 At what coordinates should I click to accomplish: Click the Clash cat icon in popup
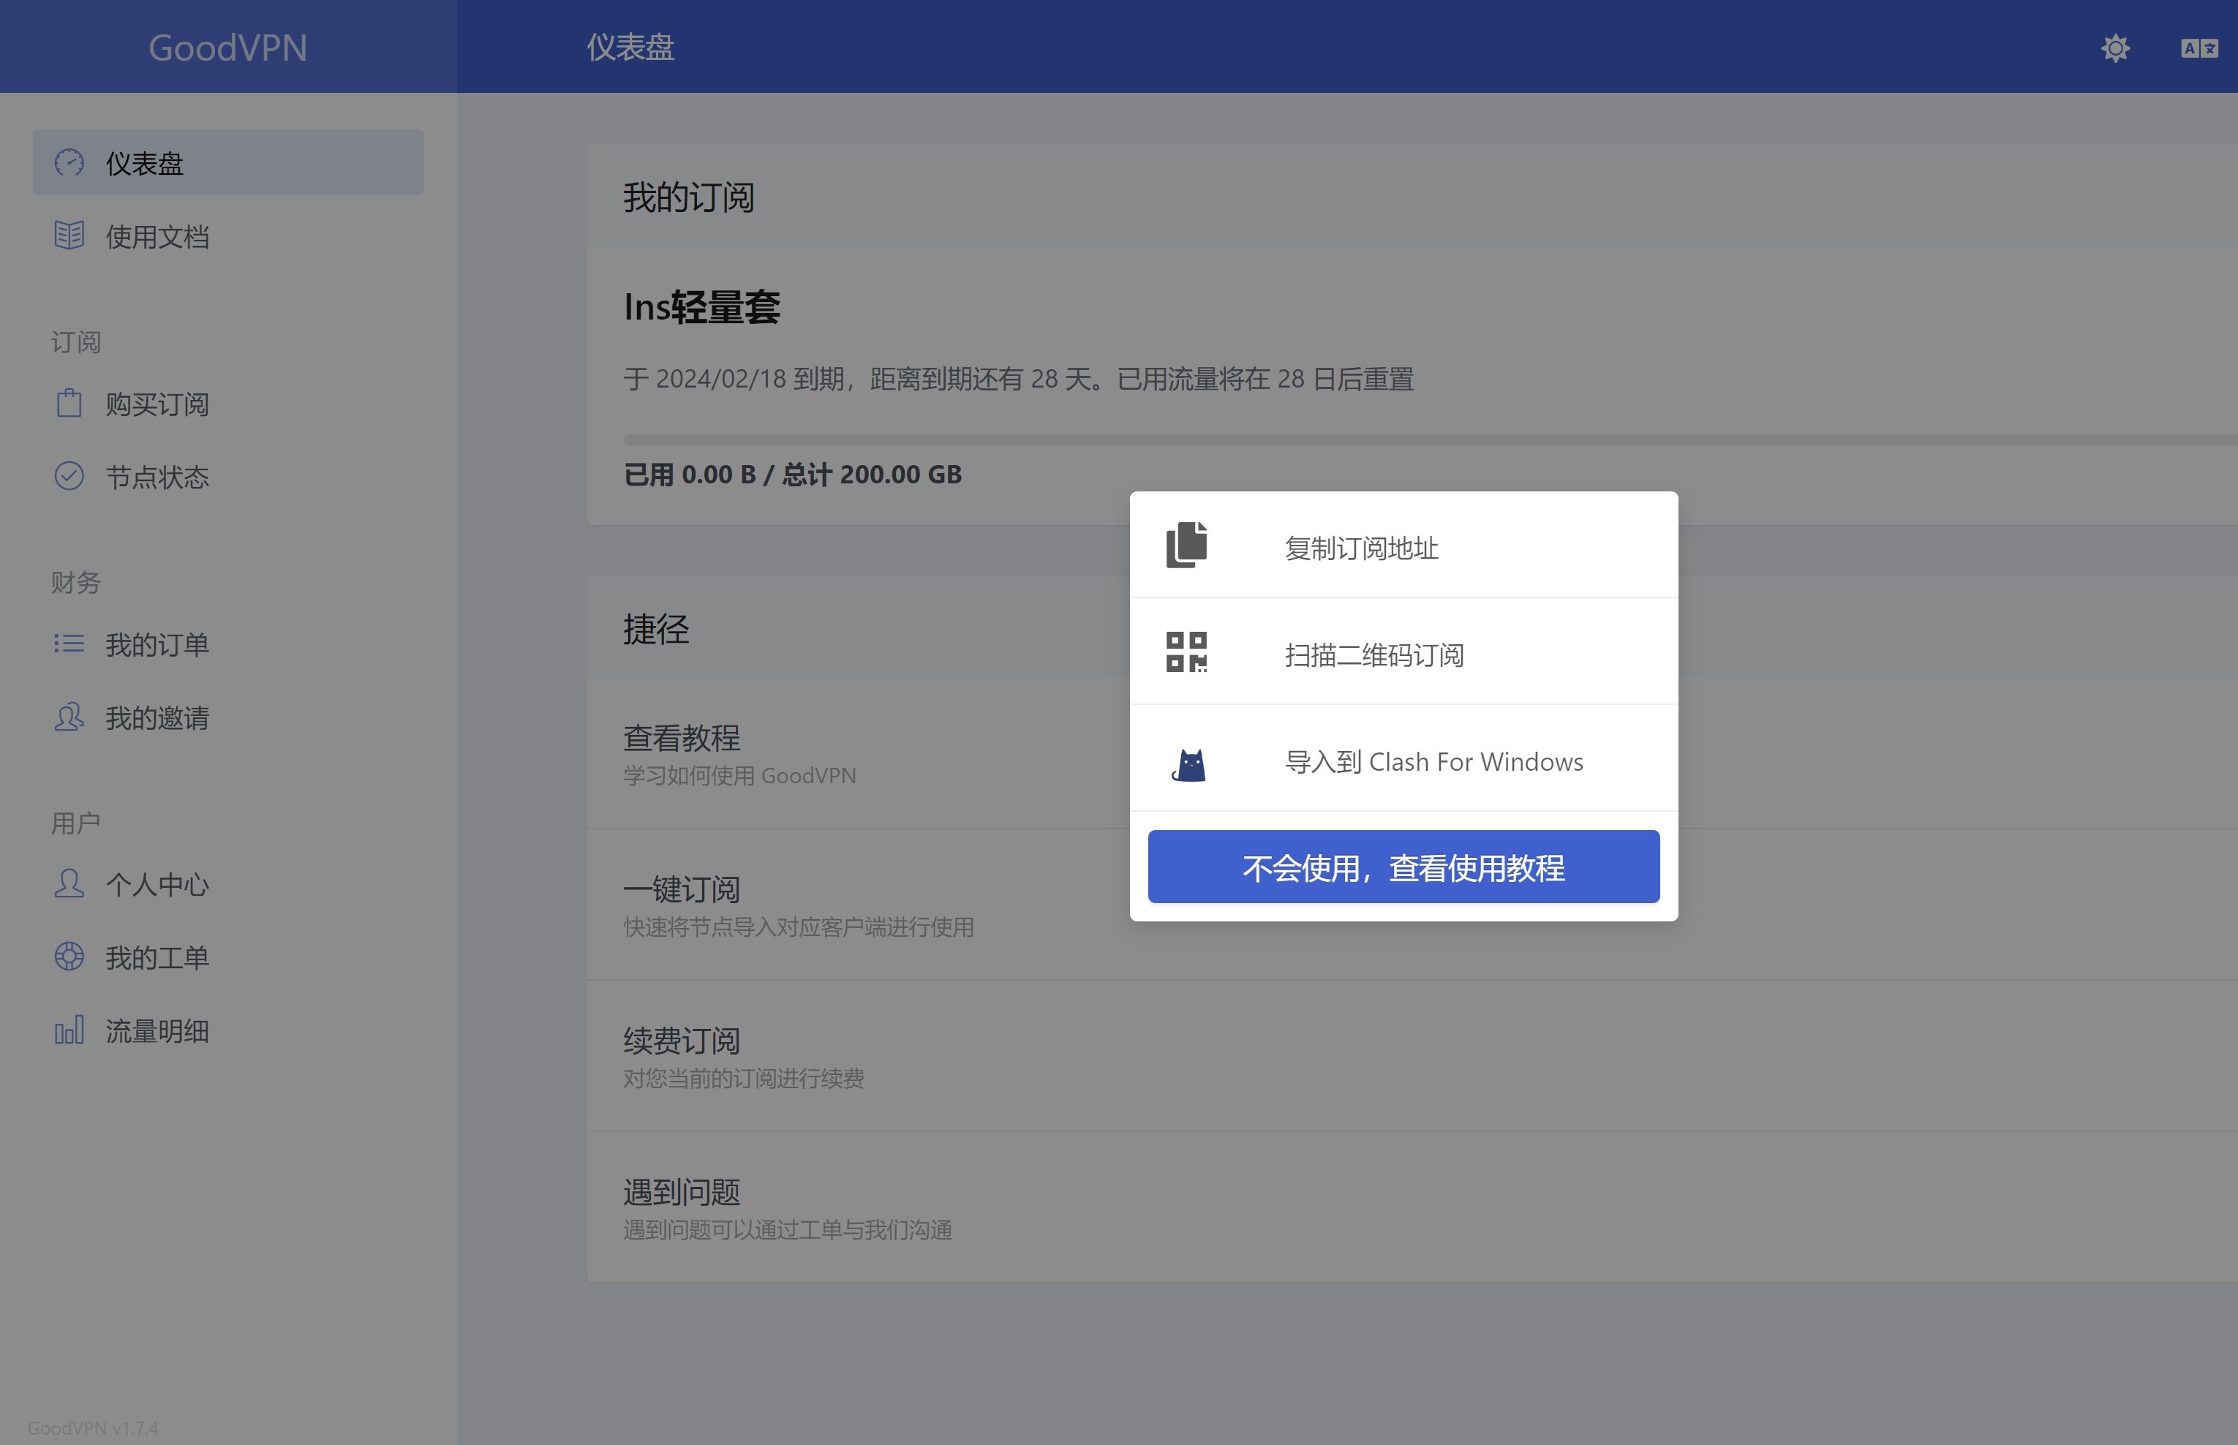1189,763
